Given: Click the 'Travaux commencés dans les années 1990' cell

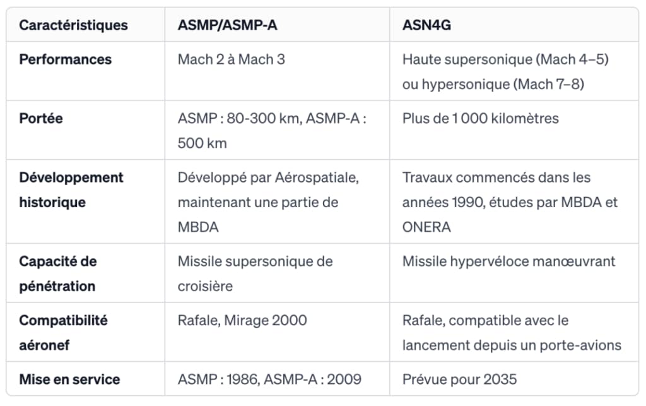Looking at the screenshot, I should click(x=510, y=202).
